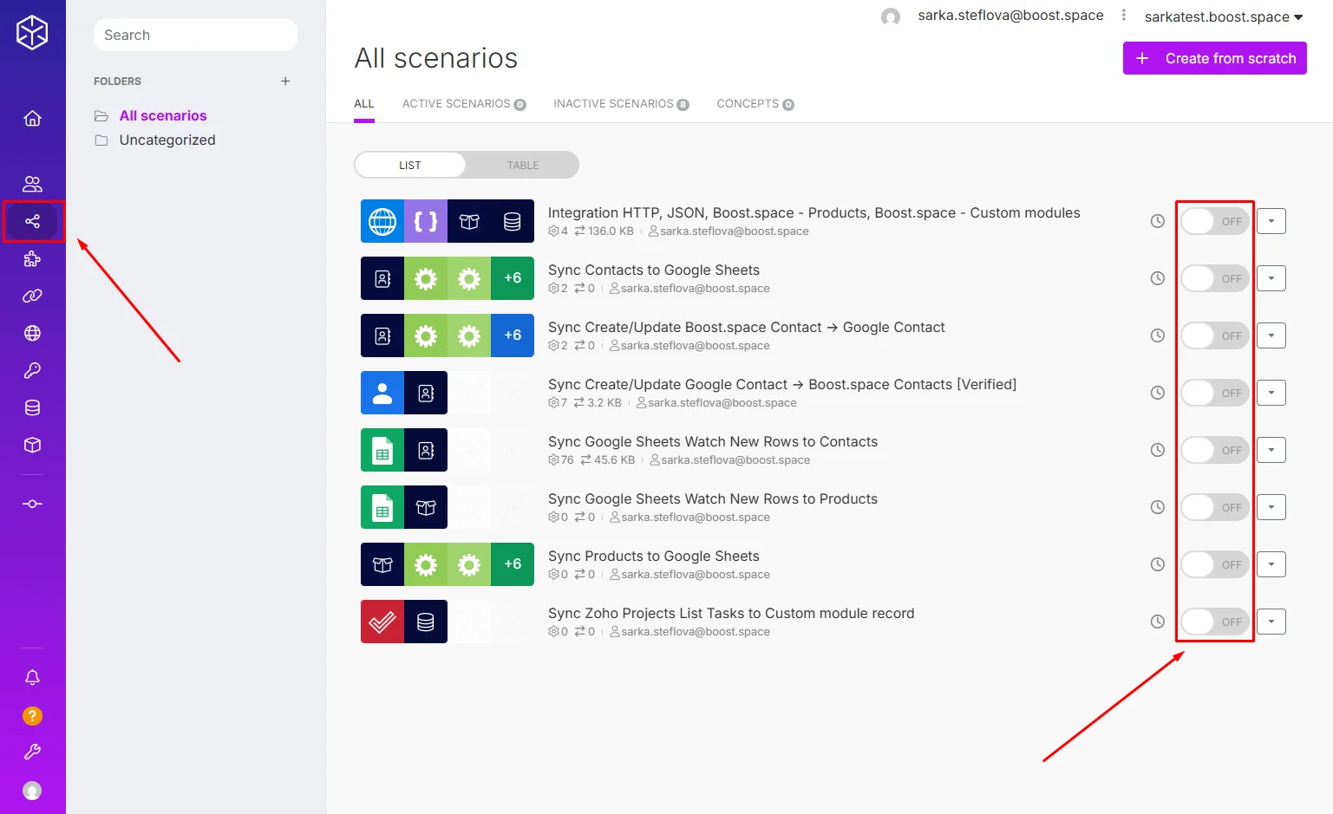Open the chain-link Connections icon
1333x814 pixels.
32,296
